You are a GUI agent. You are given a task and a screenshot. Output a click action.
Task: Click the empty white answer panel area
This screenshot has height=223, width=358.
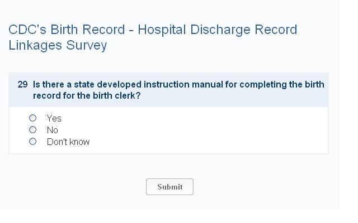(224, 131)
